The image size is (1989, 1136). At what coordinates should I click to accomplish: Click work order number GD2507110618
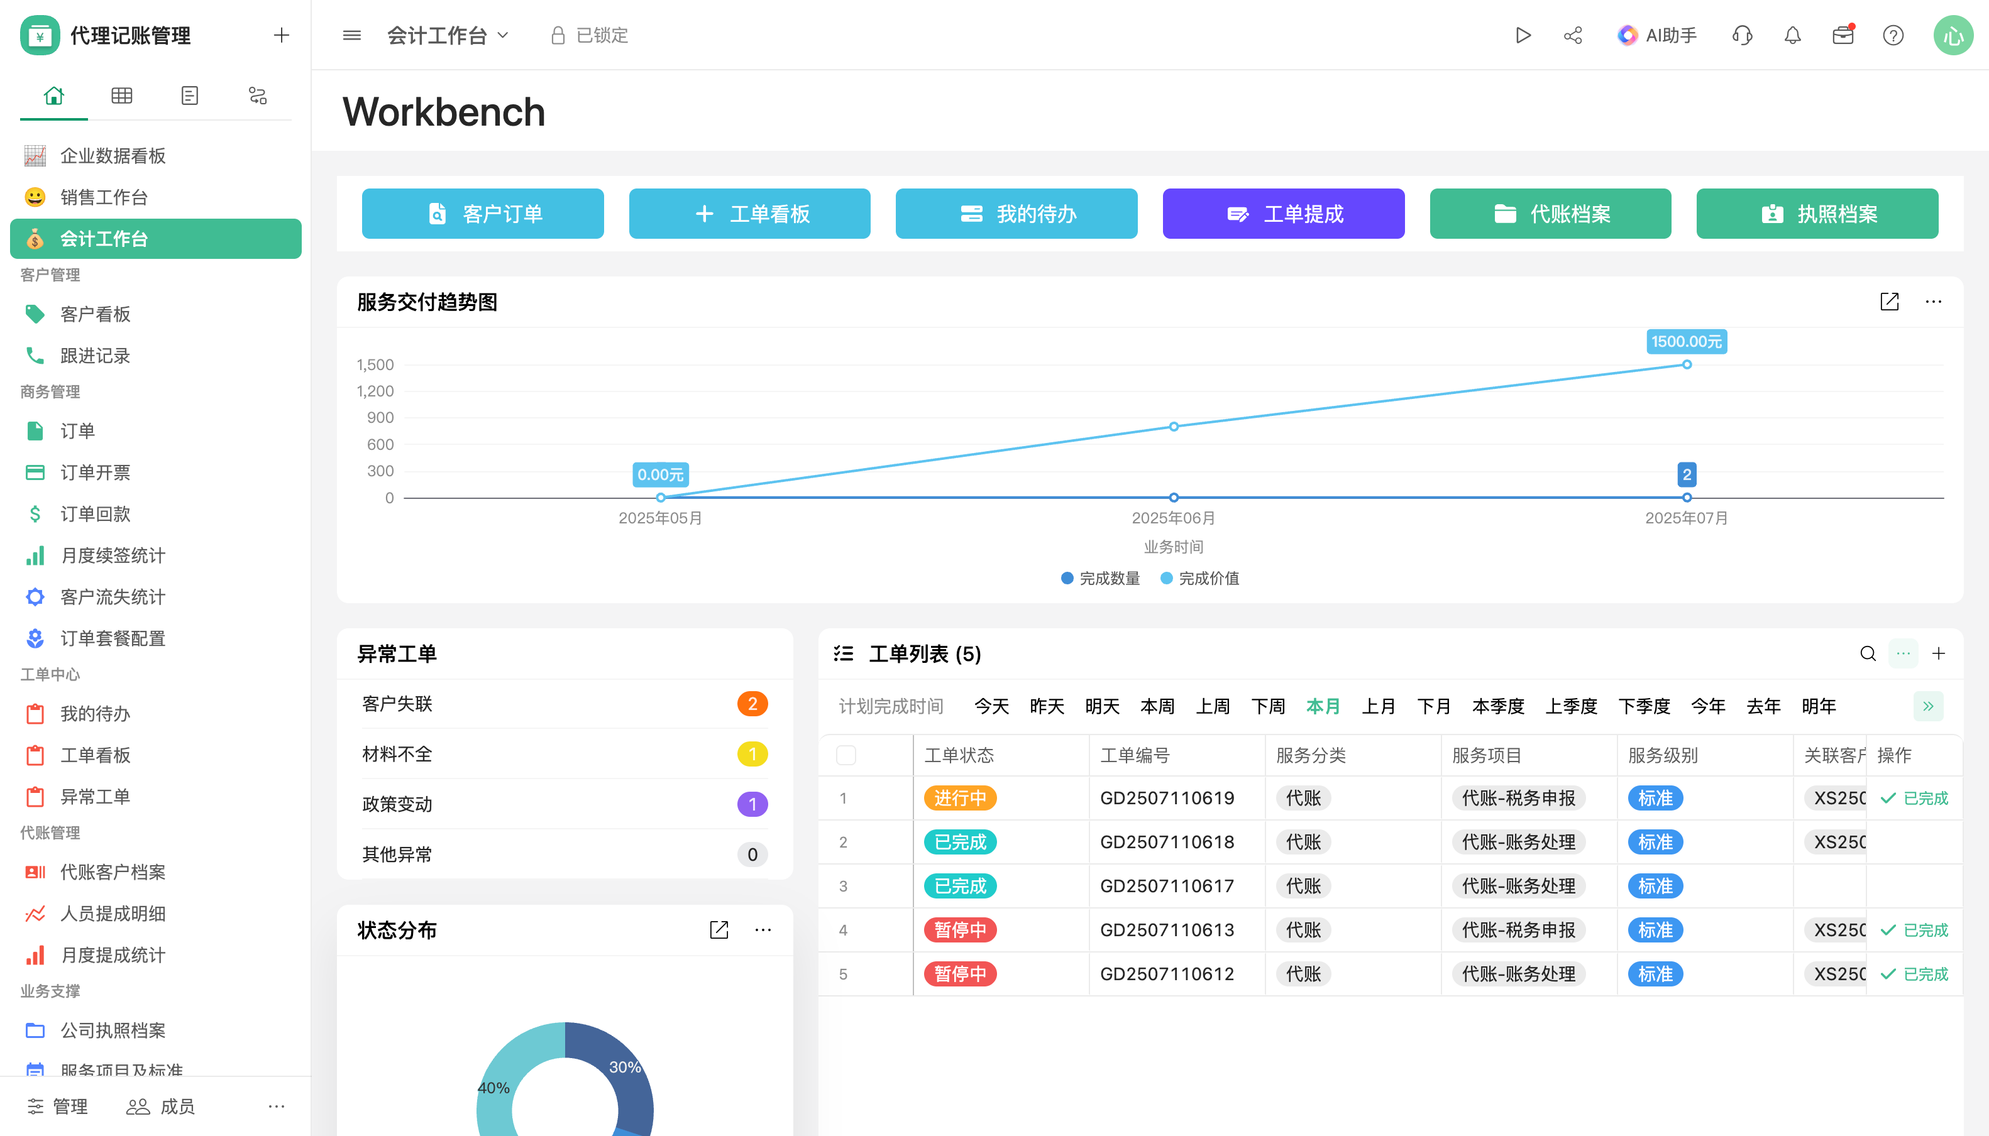(1167, 842)
